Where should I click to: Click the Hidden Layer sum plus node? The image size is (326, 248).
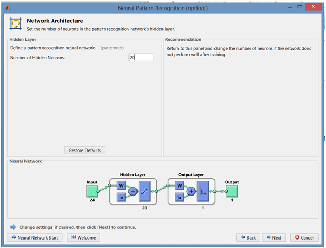(x=133, y=191)
